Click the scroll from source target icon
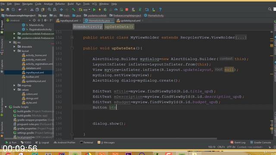276x155 pixels. pyautogui.click(x=34, y=20)
